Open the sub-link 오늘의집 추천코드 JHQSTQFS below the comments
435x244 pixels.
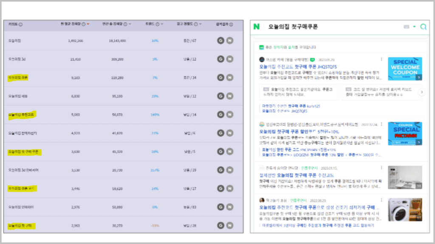pyautogui.click(x=285, y=111)
